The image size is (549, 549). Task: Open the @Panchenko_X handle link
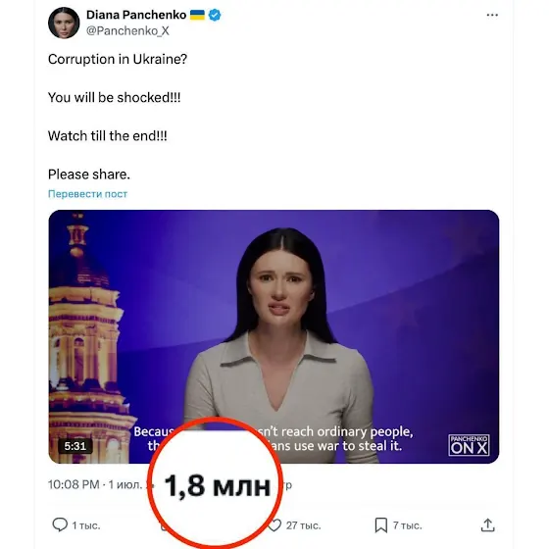coord(127,30)
